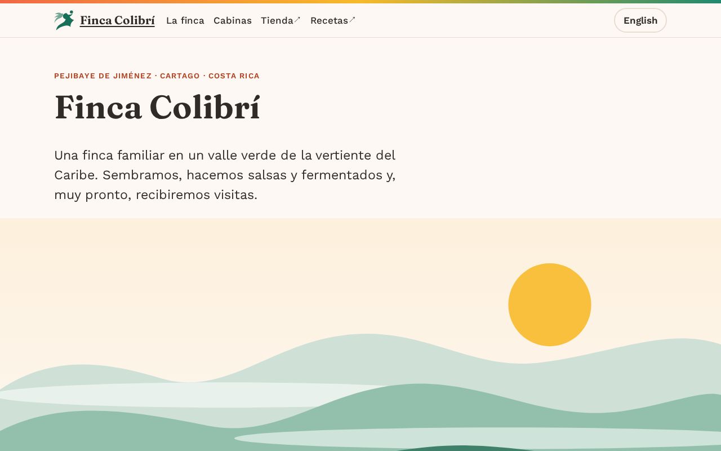Click the Pejibaye de Jiménez location text
Image resolution: width=721 pixels, height=451 pixels.
pos(157,76)
